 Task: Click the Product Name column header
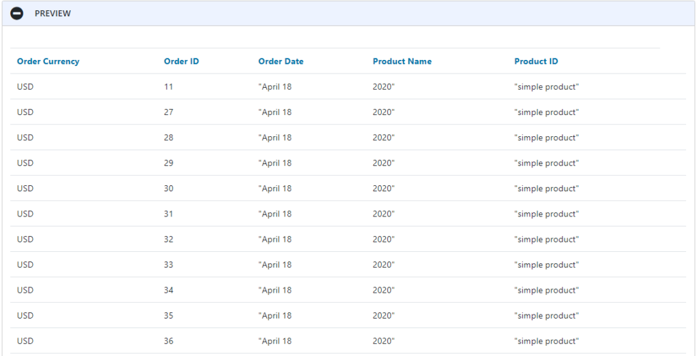(402, 61)
